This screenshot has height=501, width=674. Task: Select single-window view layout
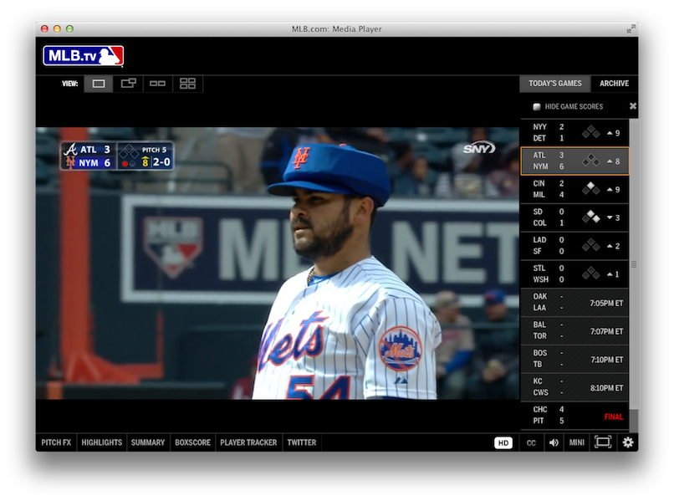click(x=99, y=84)
